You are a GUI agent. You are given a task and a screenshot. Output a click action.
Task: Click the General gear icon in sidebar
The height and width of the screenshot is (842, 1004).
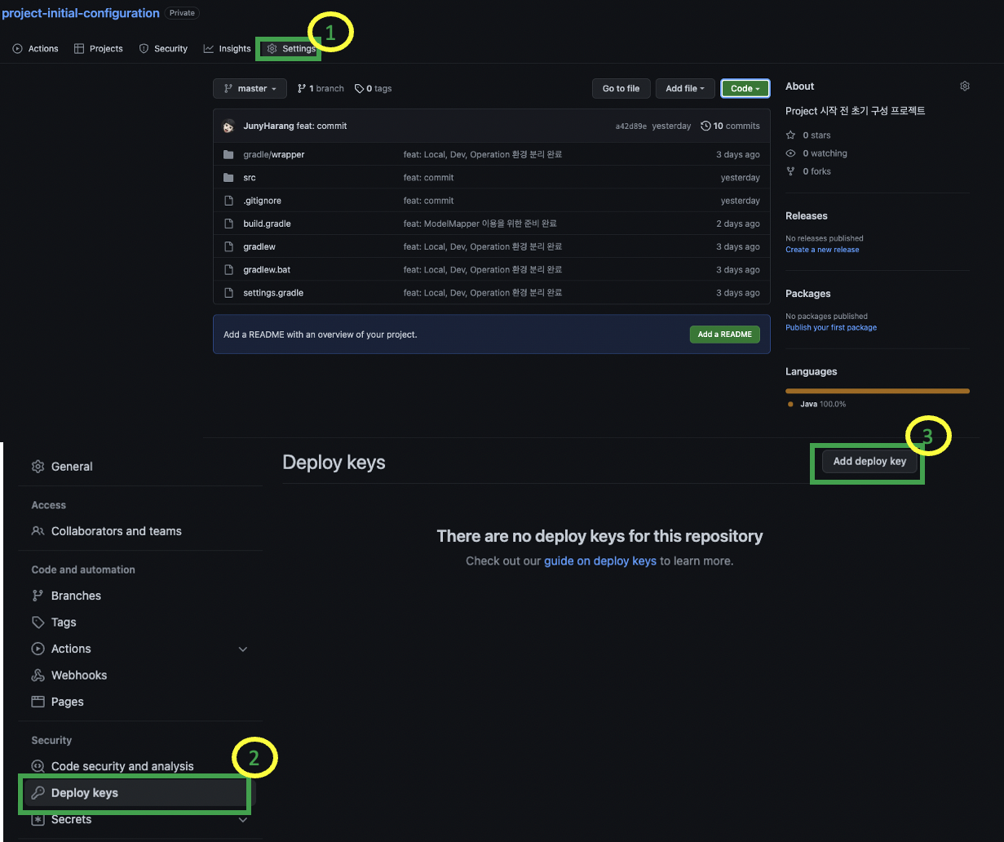[38, 467]
